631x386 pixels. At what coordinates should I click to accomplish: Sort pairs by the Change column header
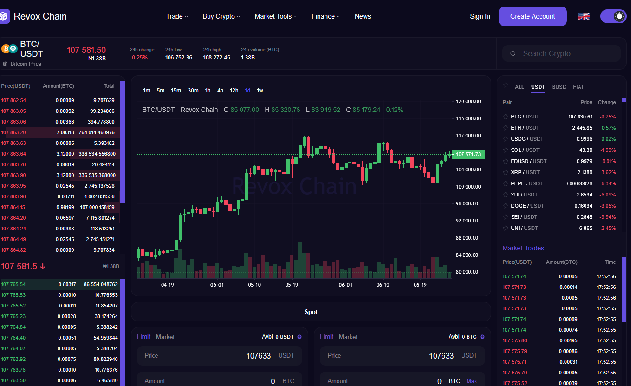click(x=607, y=102)
